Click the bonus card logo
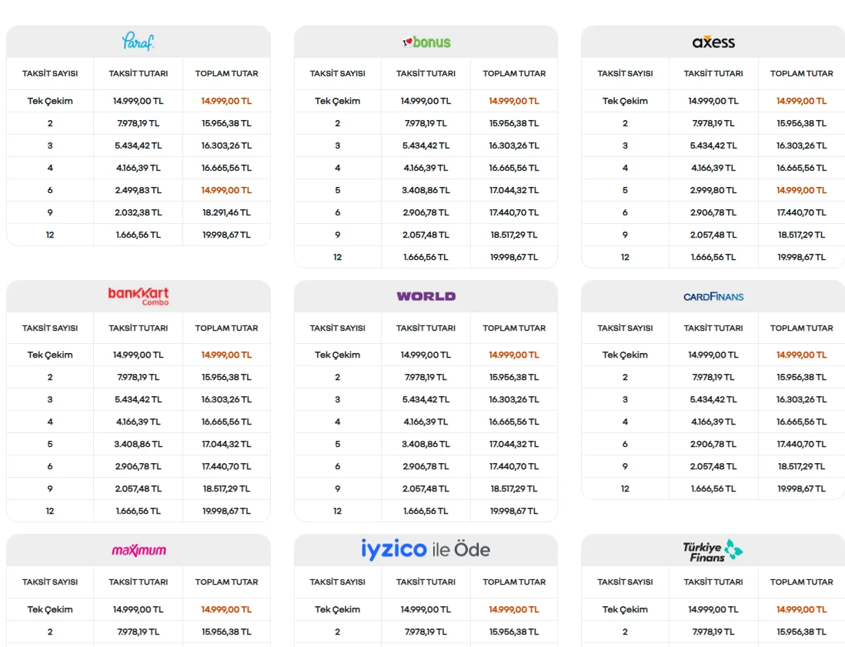This screenshot has height=647, width=845. 426,42
